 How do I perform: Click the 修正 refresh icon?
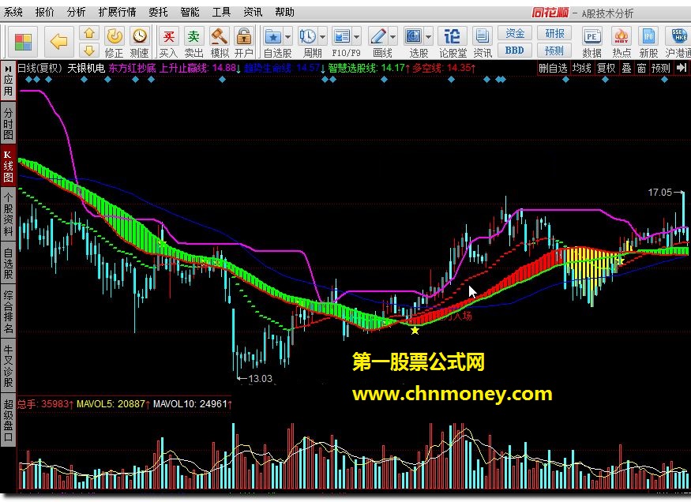coord(115,36)
